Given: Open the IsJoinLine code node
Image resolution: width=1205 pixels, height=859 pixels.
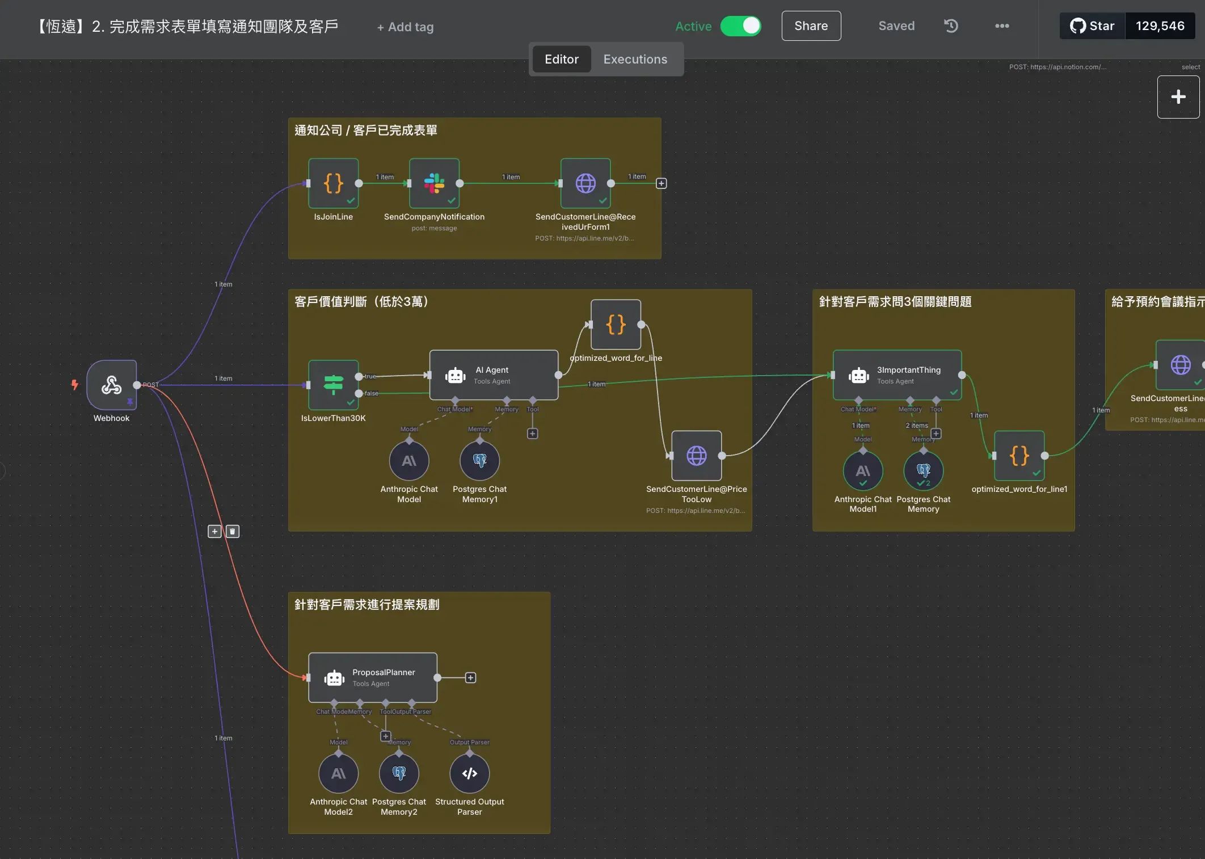Looking at the screenshot, I should click(x=333, y=183).
